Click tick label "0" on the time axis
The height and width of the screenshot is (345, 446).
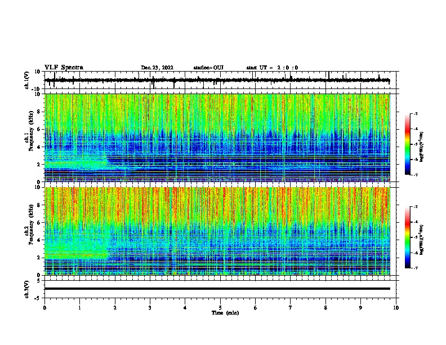coord(44,308)
